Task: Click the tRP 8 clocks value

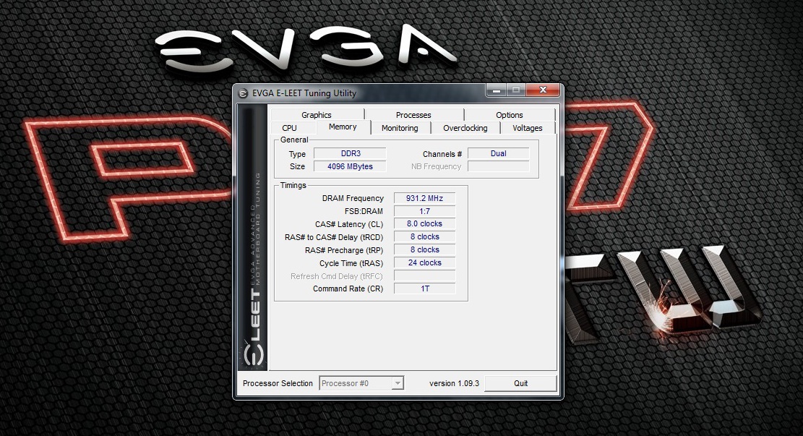Action: 424,250
